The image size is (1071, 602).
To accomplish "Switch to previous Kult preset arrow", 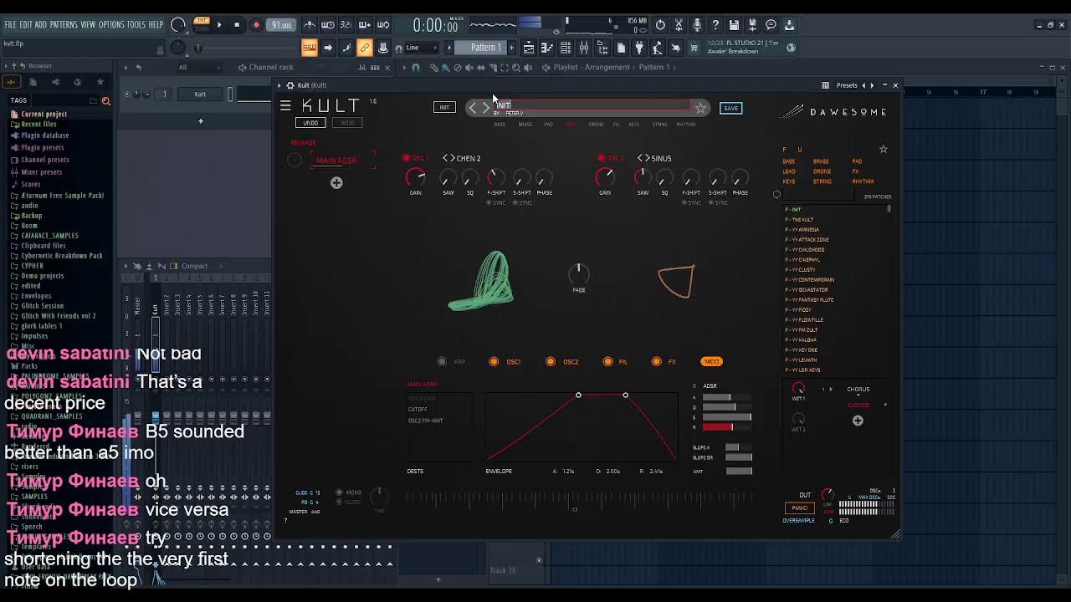I will pos(473,108).
